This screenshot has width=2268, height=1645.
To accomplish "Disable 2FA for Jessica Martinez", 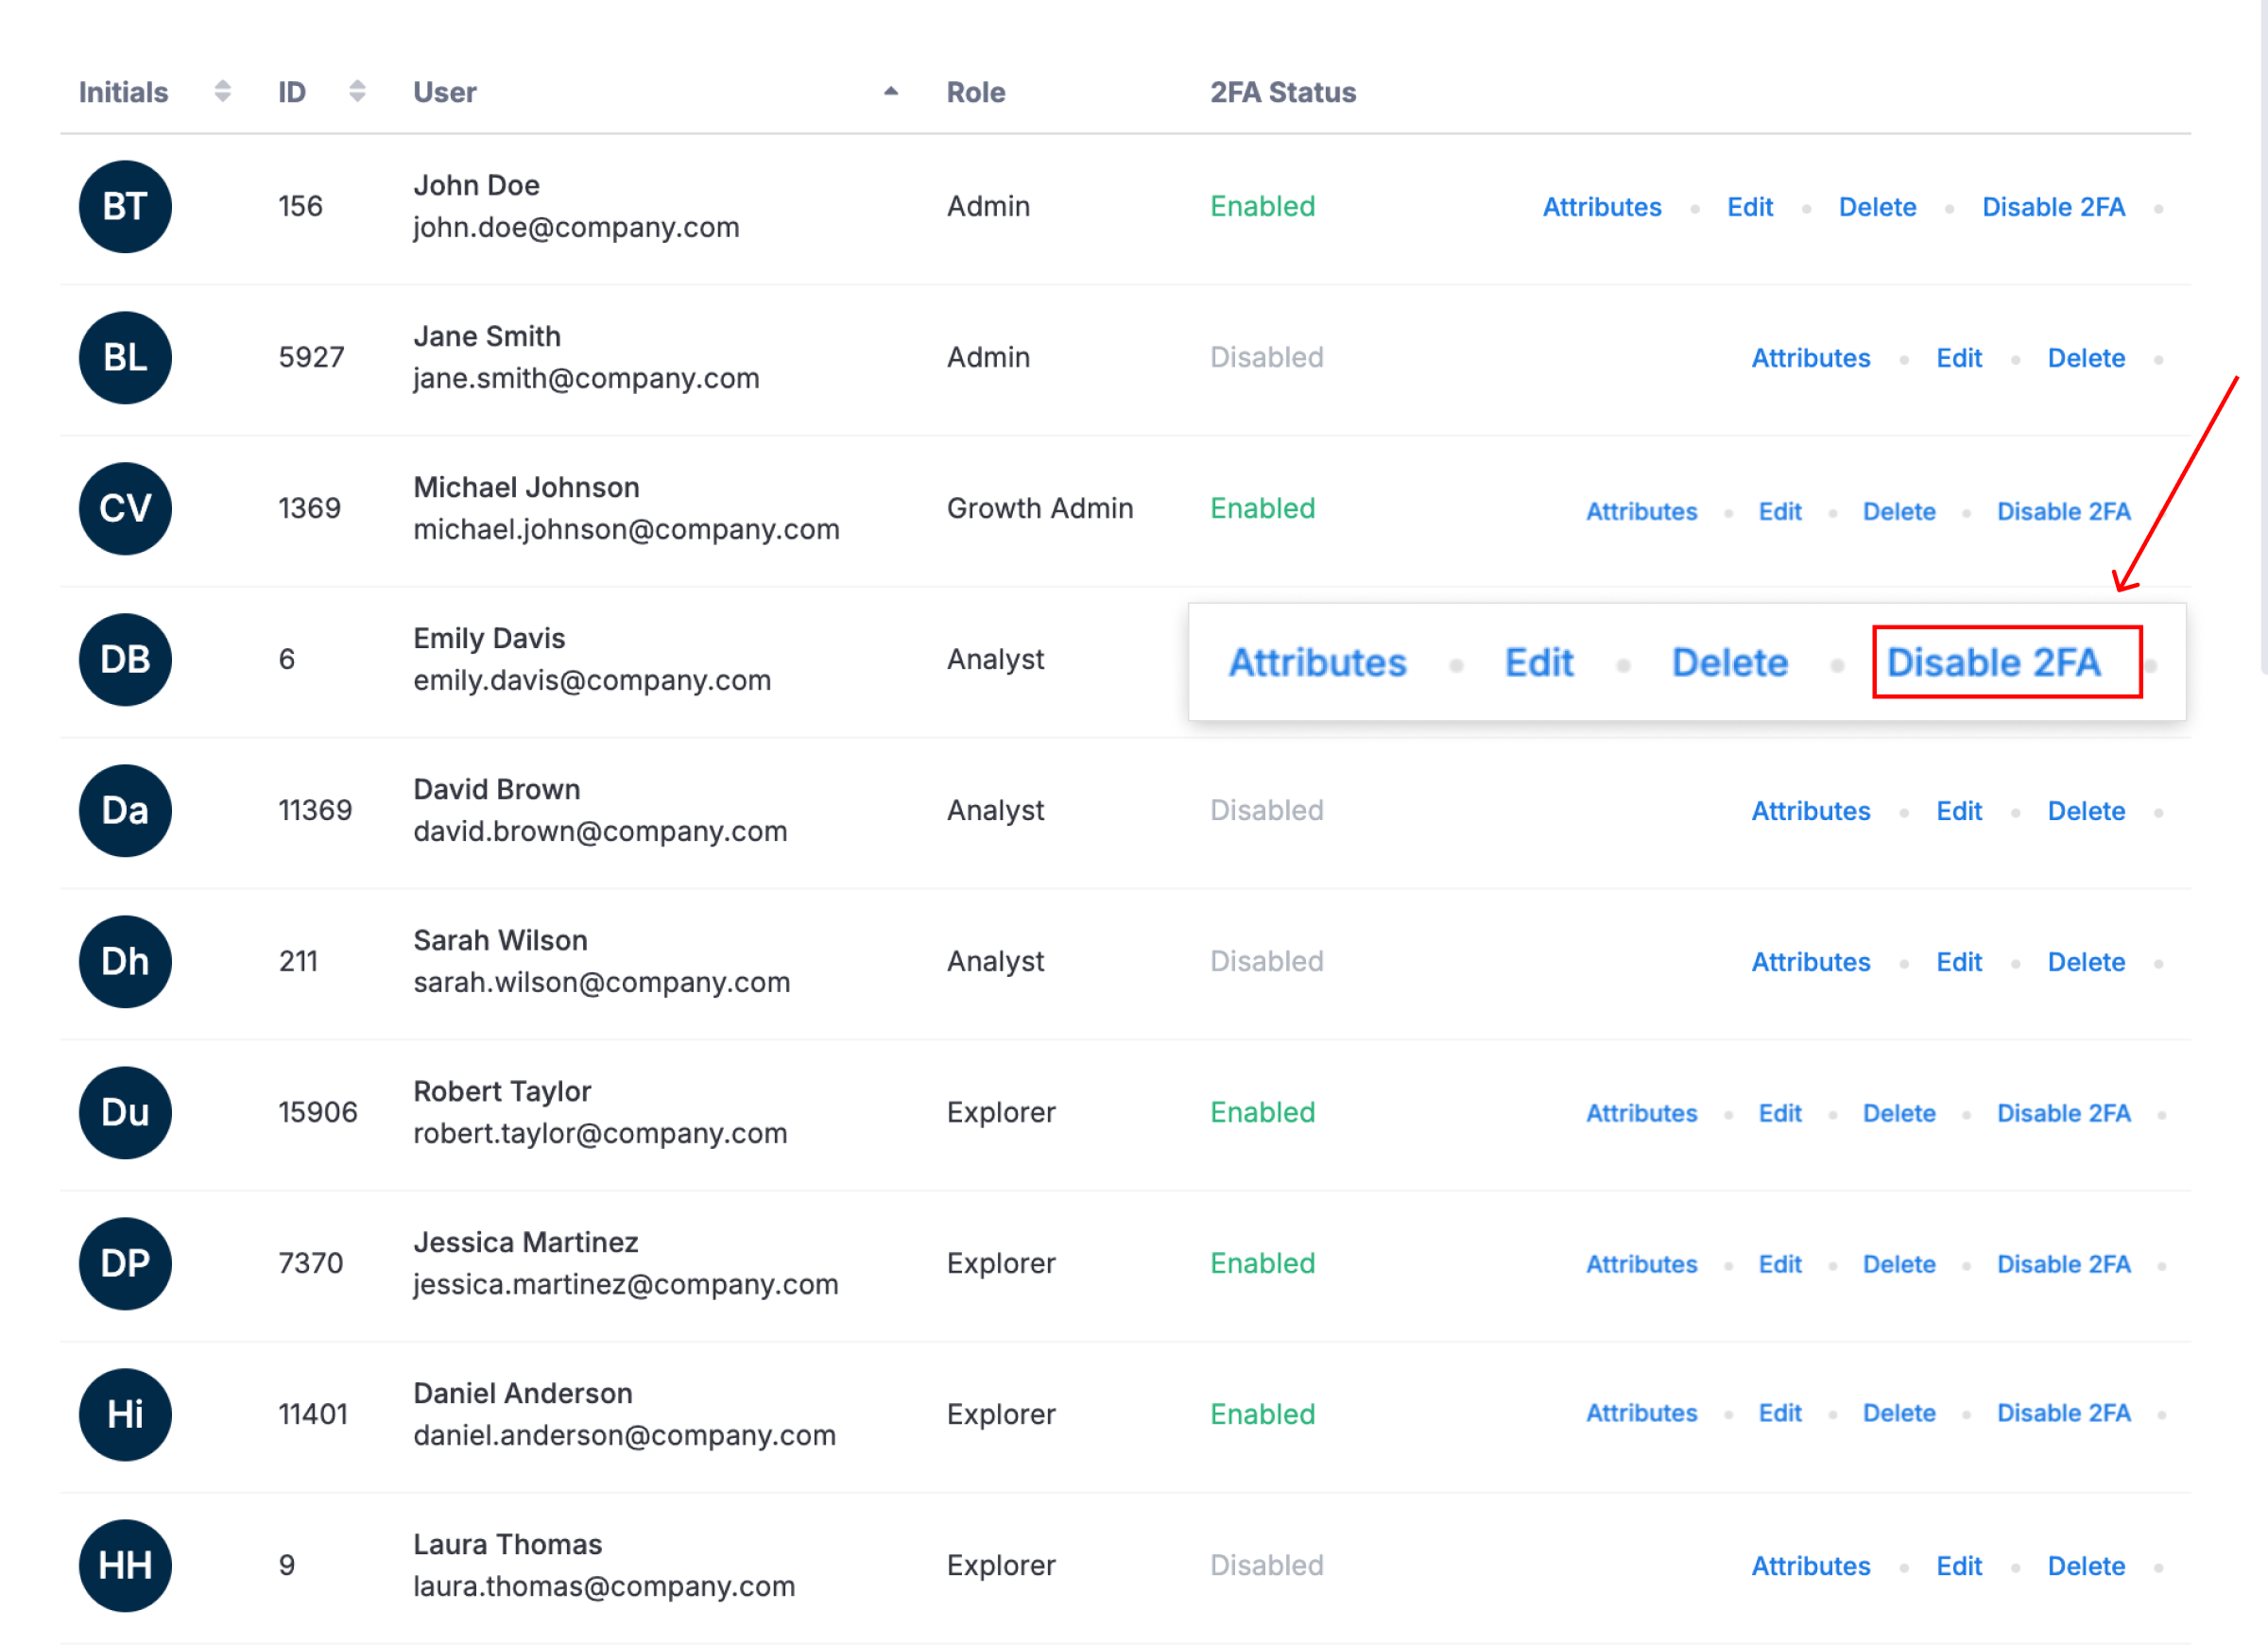I will coord(2064,1265).
